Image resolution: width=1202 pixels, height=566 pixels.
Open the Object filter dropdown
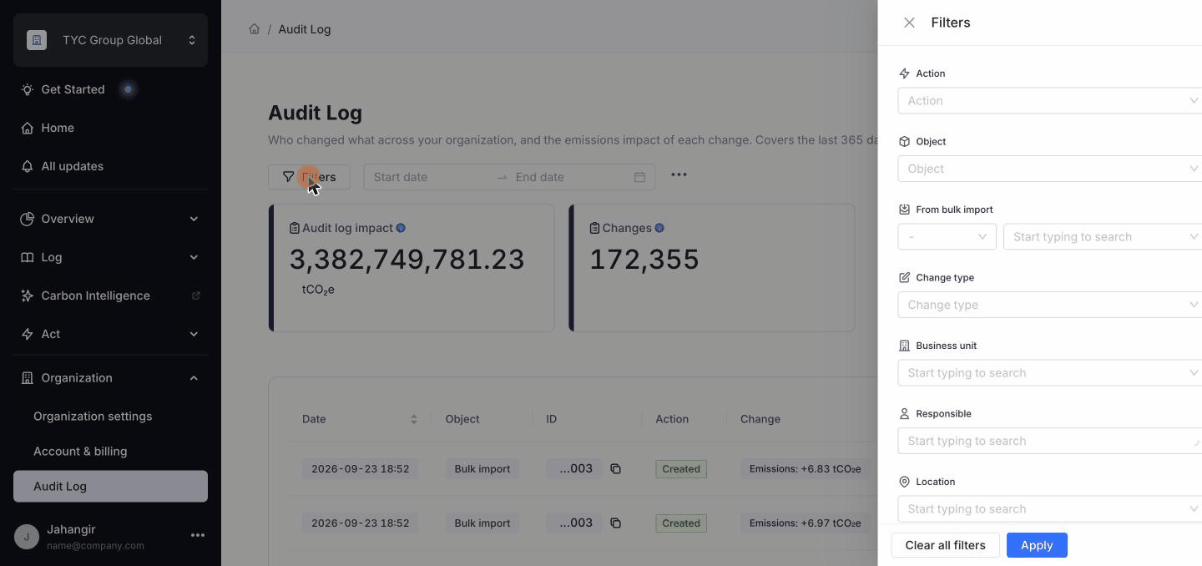click(x=1050, y=169)
